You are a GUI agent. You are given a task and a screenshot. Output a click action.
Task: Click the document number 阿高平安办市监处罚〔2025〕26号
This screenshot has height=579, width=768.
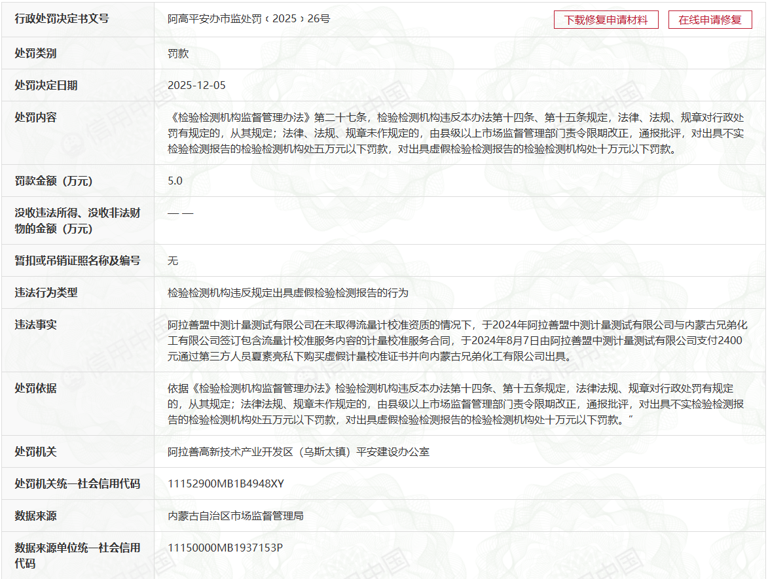click(x=249, y=19)
